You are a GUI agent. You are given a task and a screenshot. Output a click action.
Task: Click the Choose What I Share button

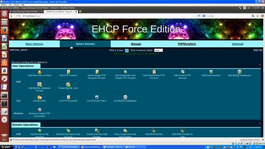click(250, 140)
